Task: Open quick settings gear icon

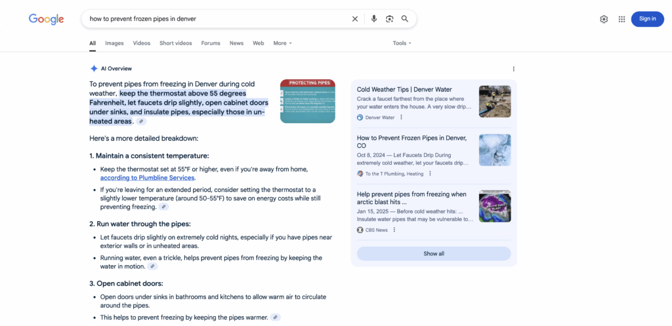Action: click(x=604, y=19)
